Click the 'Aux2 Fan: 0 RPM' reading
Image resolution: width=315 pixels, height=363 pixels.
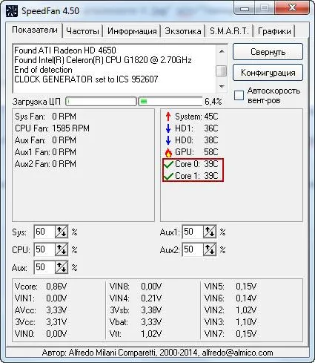[45, 164]
